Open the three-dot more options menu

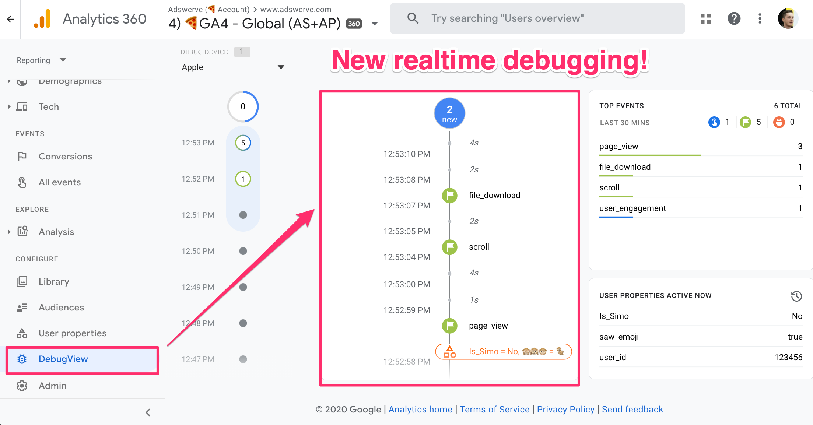pos(760,18)
